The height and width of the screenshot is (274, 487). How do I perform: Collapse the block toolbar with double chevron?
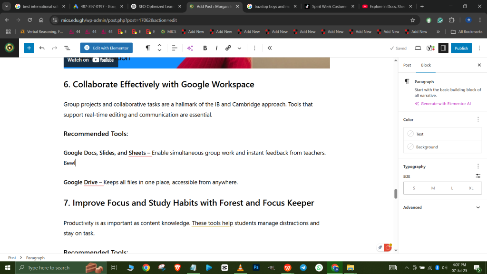tap(270, 48)
